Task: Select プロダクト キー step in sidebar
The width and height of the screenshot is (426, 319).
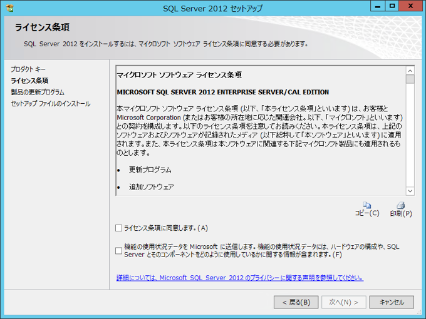Action: [x=28, y=69]
